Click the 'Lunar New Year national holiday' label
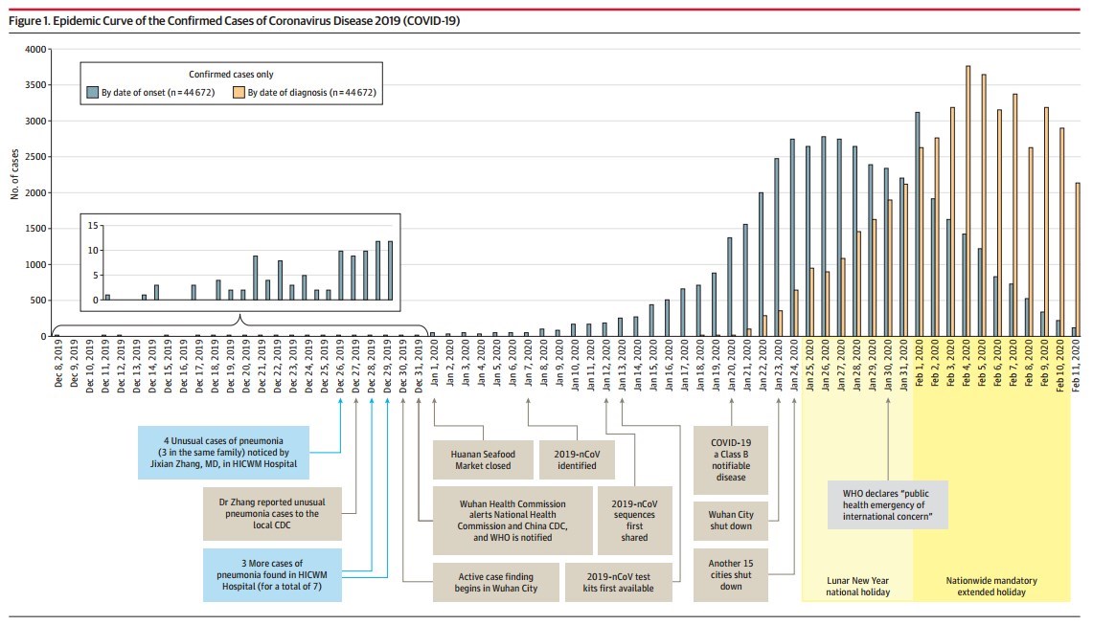1093x625 pixels. tap(857, 586)
